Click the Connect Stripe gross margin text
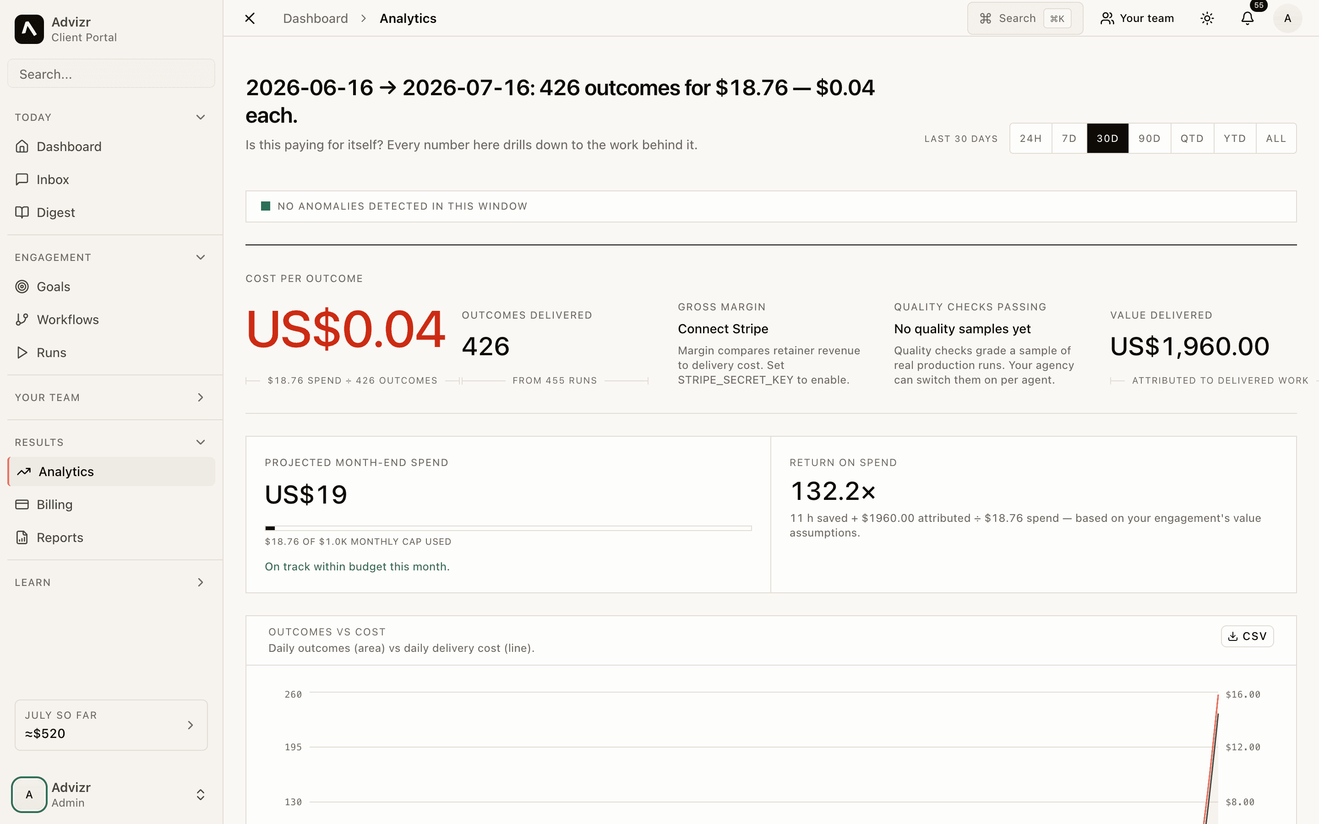 click(x=723, y=329)
